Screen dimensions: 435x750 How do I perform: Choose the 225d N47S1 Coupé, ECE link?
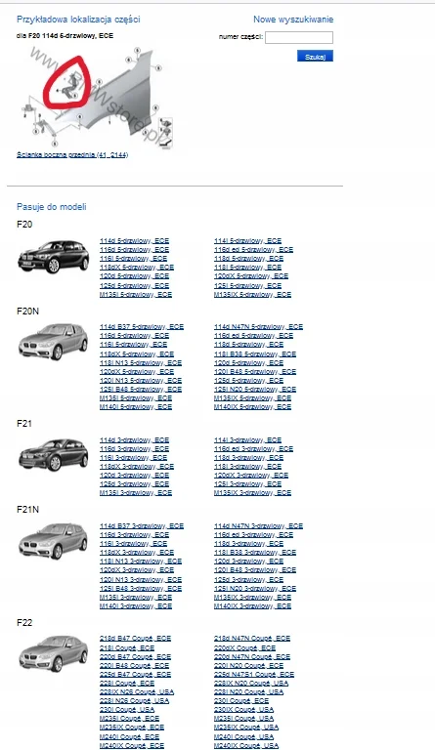(254, 675)
